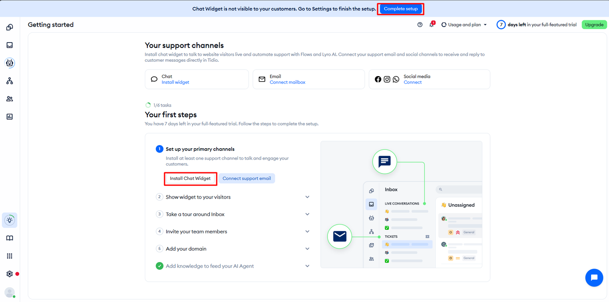Click the Email envelope icon
This screenshot has height=302, width=609.
click(262, 79)
